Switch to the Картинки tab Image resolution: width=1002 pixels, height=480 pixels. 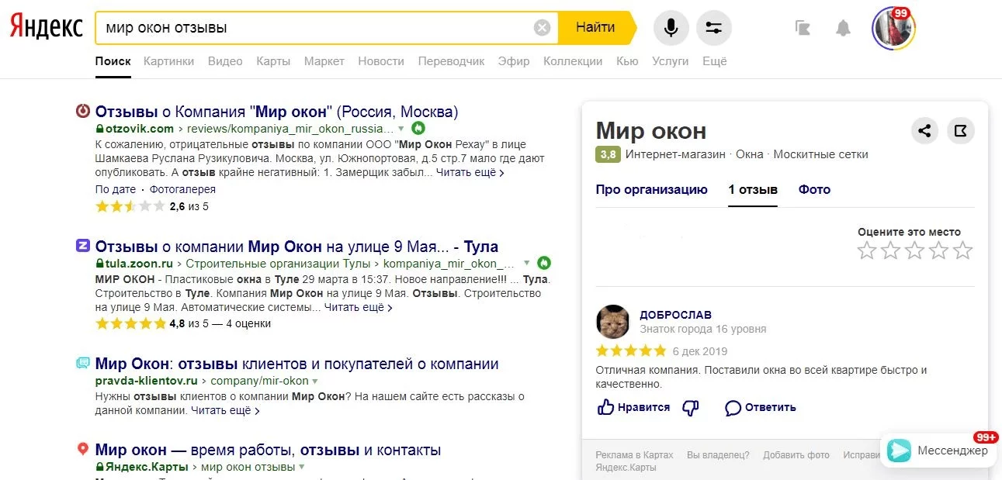tap(169, 61)
